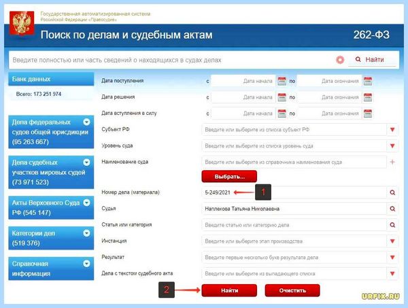408x308 pixels.
Task: Click Дата поступления Дата окончания field
Action: click(x=329, y=81)
